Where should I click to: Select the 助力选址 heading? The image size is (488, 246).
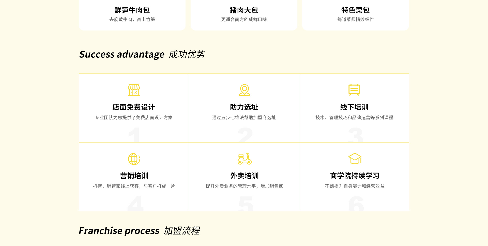tap(244, 107)
